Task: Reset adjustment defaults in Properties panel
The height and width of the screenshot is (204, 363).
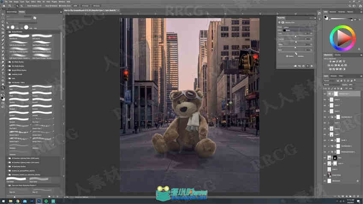Action: click(x=303, y=66)
